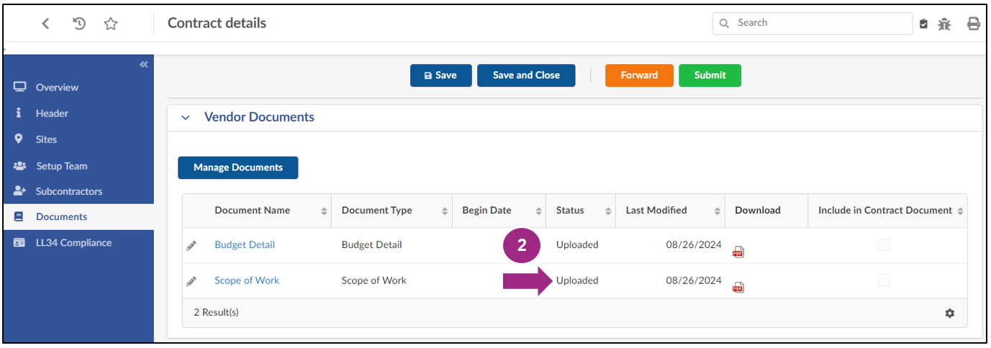Click the back arrow icon

coord(45,24)
